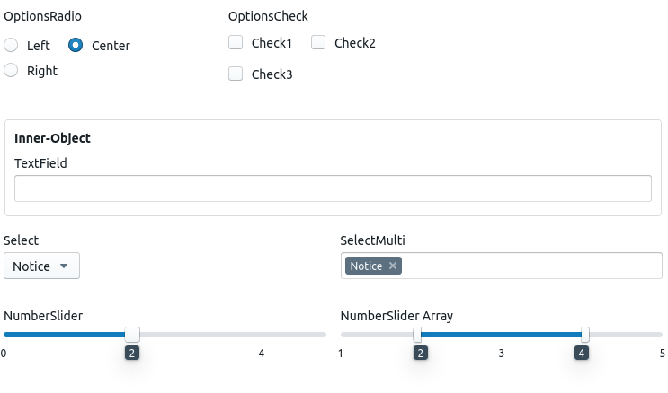Click the Inner-Object heading
This screenshot has height=393, width=668.
click(52, 138)
